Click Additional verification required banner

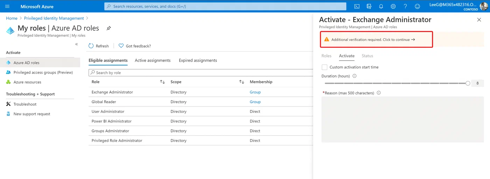[377, 40]
